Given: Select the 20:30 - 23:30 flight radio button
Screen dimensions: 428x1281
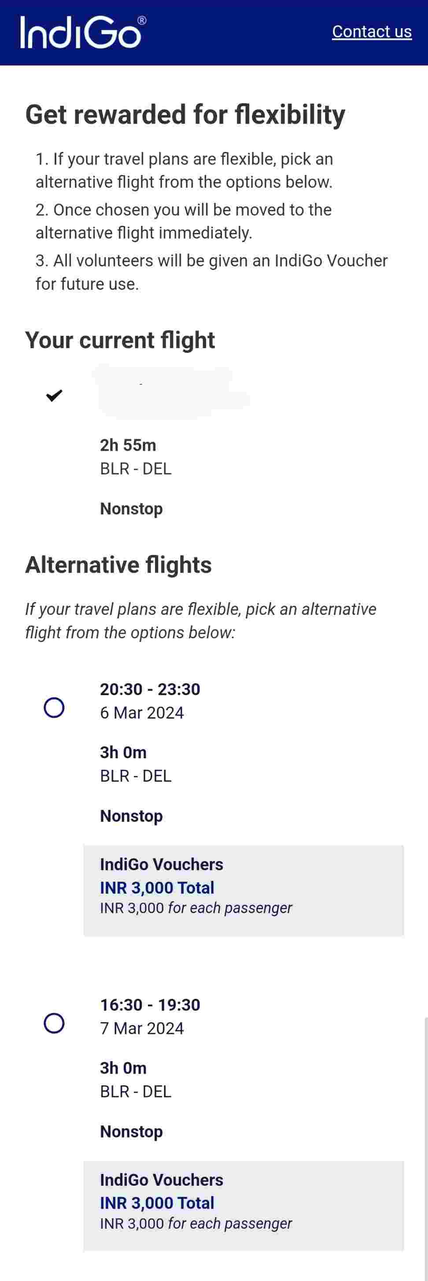Looking at the screenshot, I should [x=54, y=707].
